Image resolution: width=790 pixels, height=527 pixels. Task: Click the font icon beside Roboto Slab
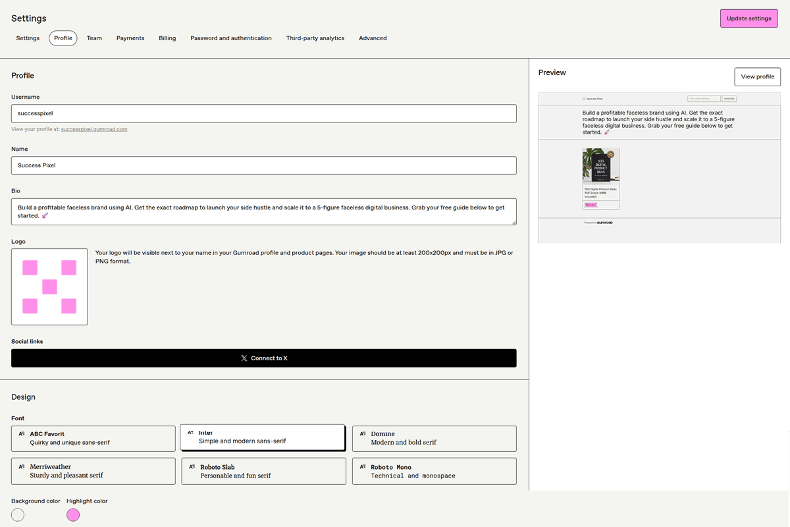point(192,466)
